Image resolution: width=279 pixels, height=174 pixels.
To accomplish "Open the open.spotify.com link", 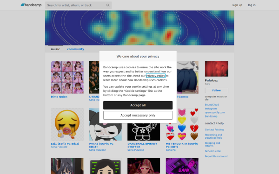I will coord(214,113).
